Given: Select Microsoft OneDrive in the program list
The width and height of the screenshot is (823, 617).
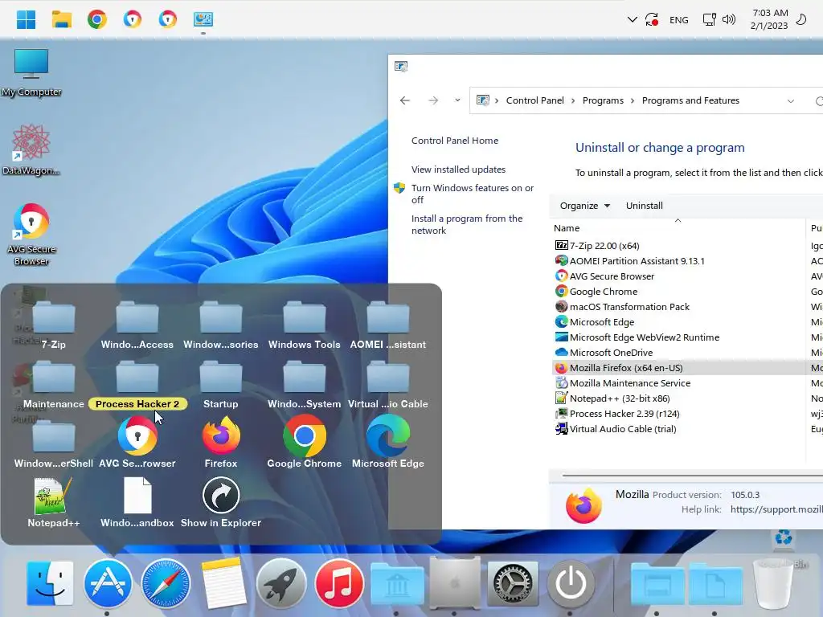Looking at the screenshot, I should click(611, 353).
